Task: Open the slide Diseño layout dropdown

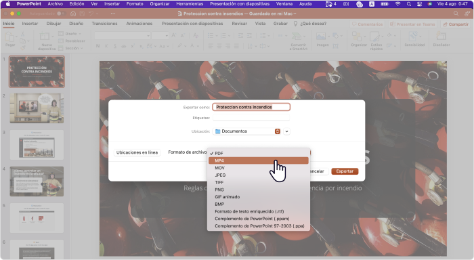Action: [x=70, y=34]
